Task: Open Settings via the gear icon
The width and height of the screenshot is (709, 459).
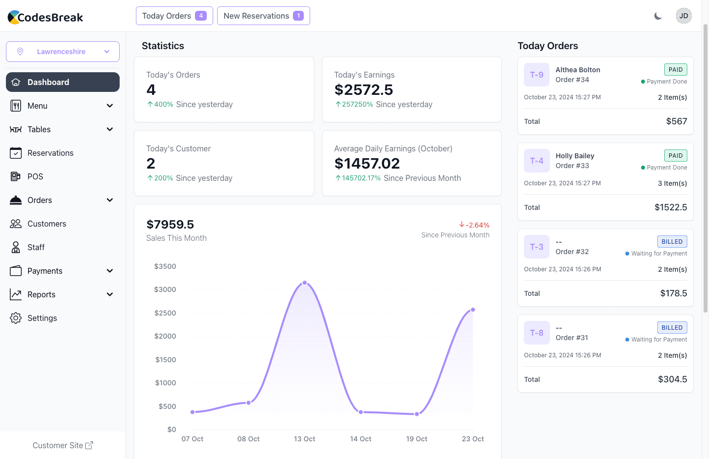Action: click(16, 318)
